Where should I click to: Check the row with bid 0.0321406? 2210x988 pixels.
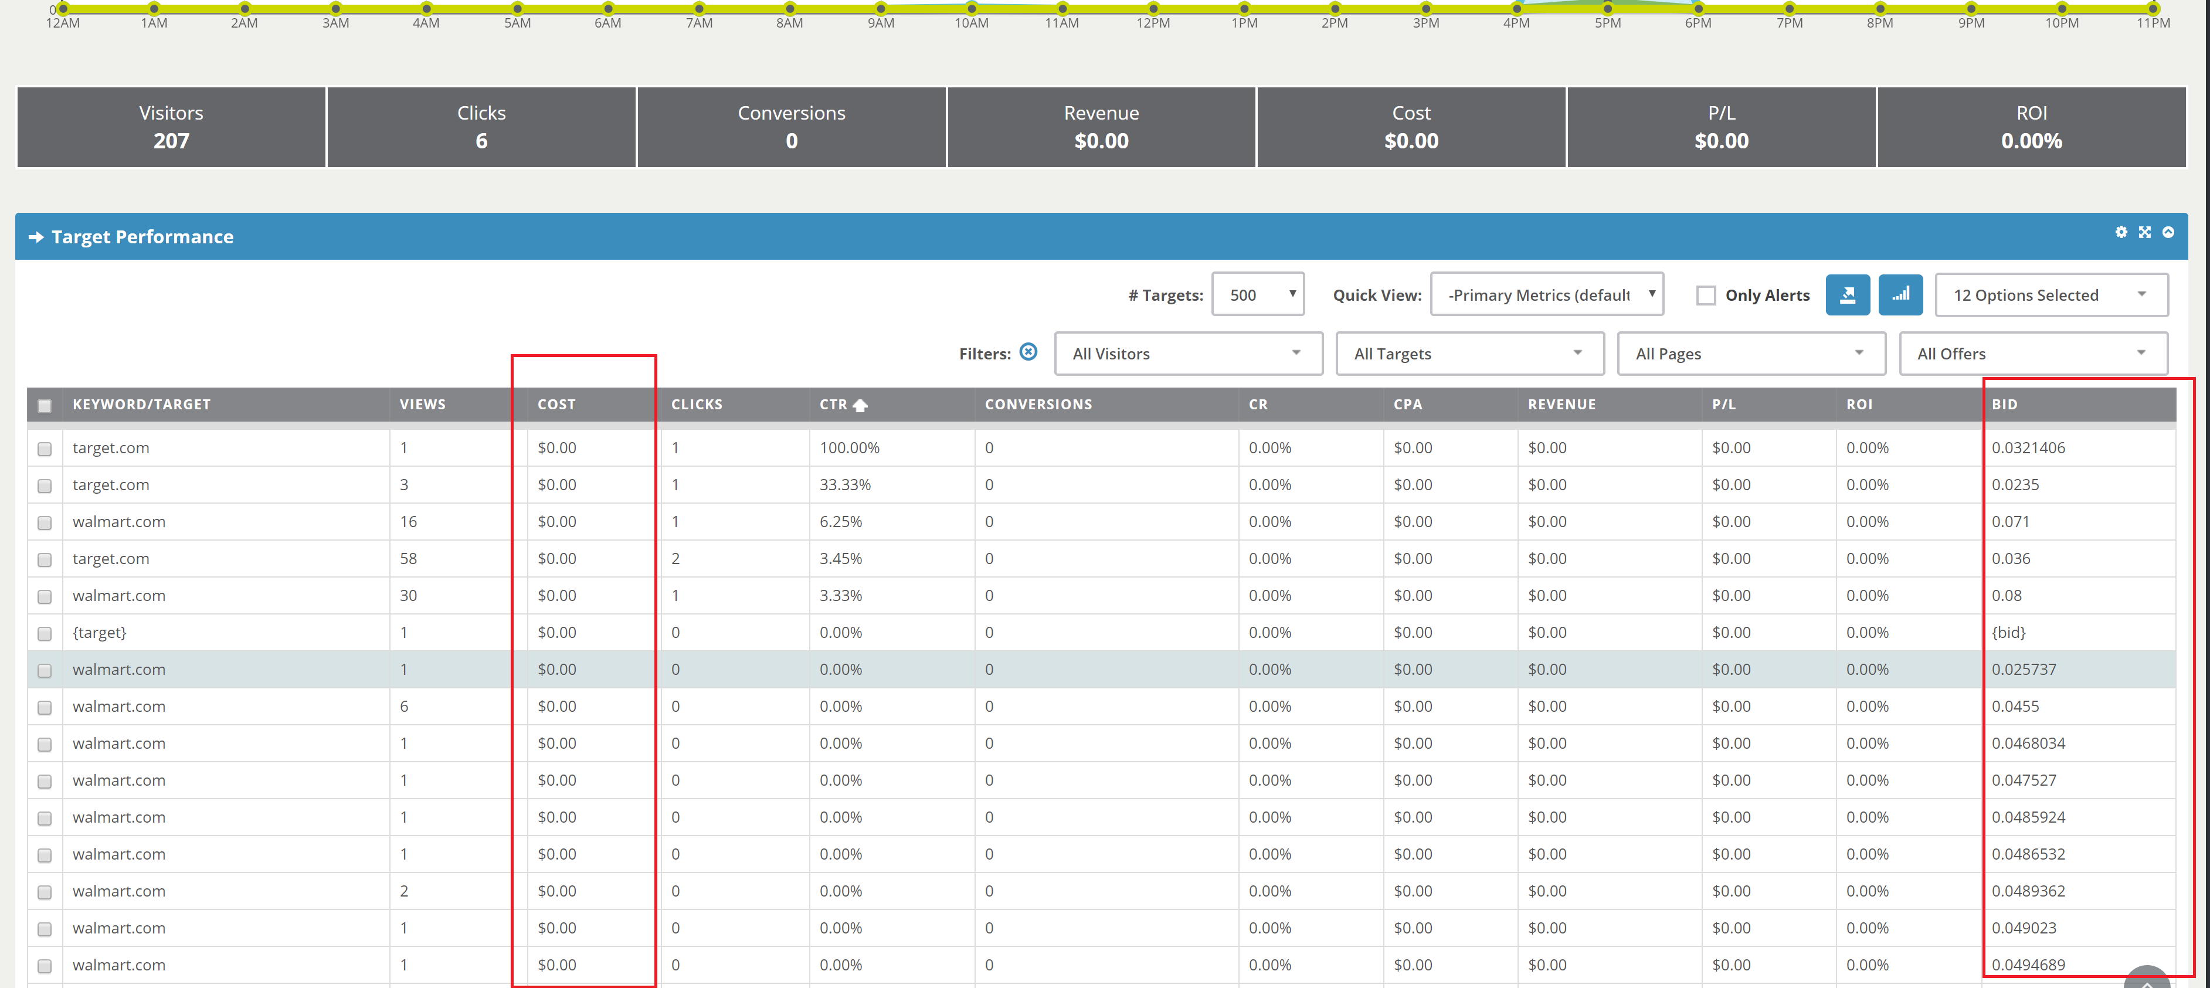tap(45, 449)
